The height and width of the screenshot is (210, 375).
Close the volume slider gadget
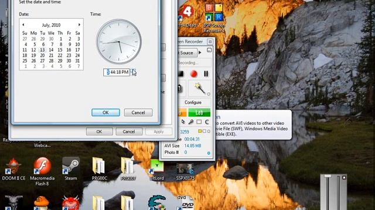(344, 177)
